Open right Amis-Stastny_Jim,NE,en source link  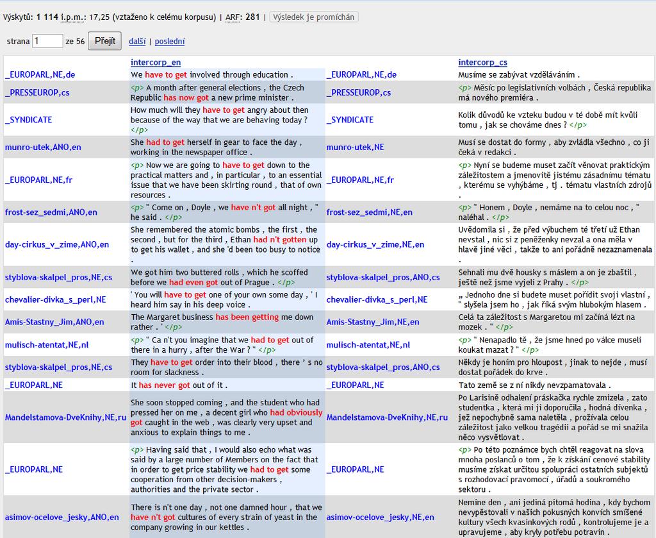click(x=373, y=322)
